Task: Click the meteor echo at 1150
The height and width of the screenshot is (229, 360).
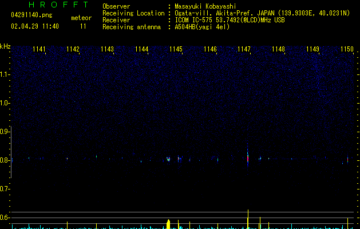Action: pos(347,159)
